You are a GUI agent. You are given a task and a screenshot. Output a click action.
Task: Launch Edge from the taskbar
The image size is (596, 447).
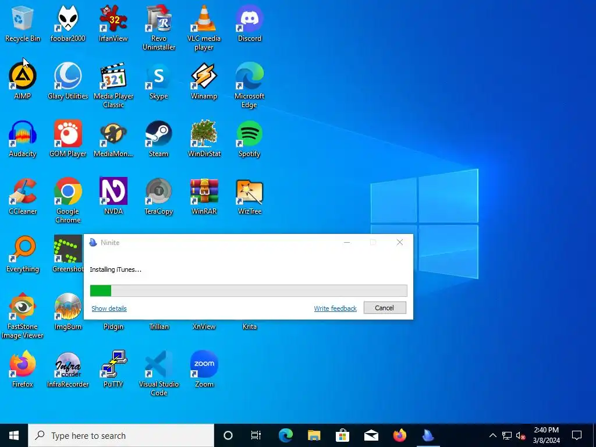(285, 435)
